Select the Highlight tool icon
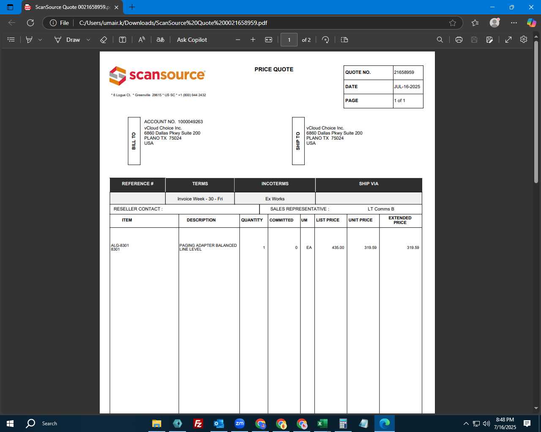 click(29, 40)
